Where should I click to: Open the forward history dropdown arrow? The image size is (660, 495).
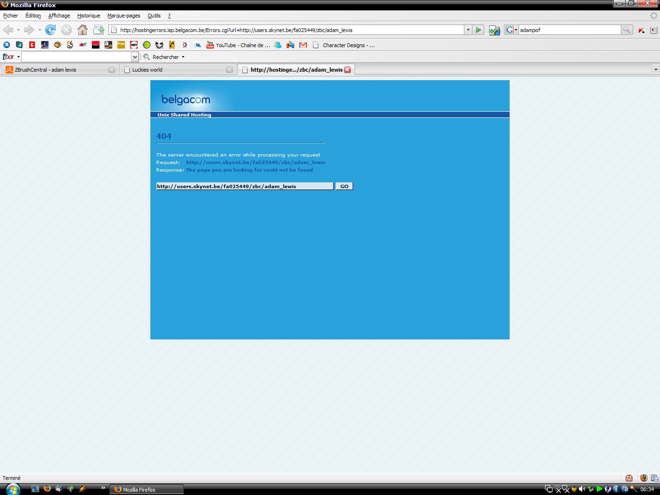pos(40,30)
